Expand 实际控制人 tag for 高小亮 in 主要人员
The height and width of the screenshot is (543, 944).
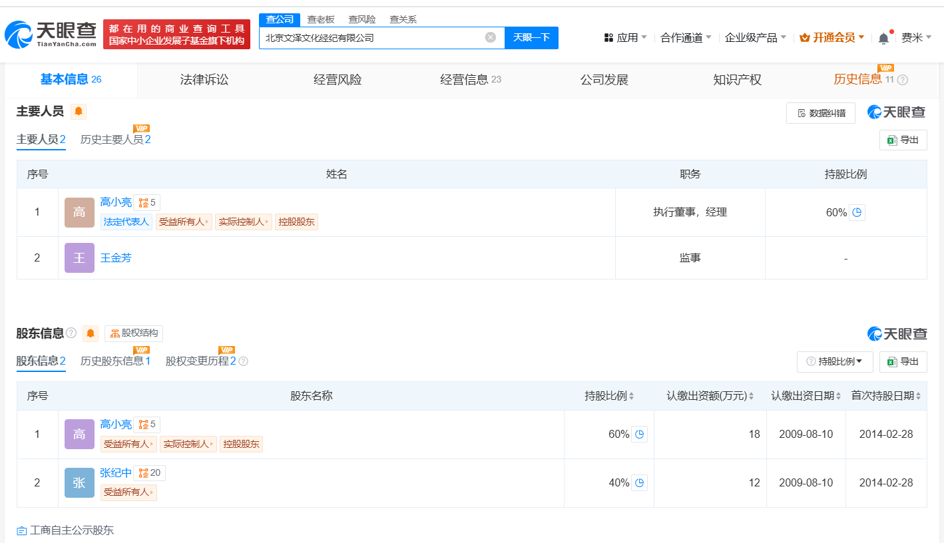point(244,222)
